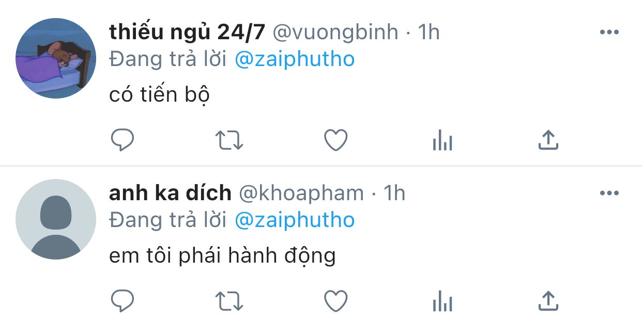This screenshot has width=642, height=323.
Task: View analytics for @khoapham's tweet
Action: [x=442, y=301]
